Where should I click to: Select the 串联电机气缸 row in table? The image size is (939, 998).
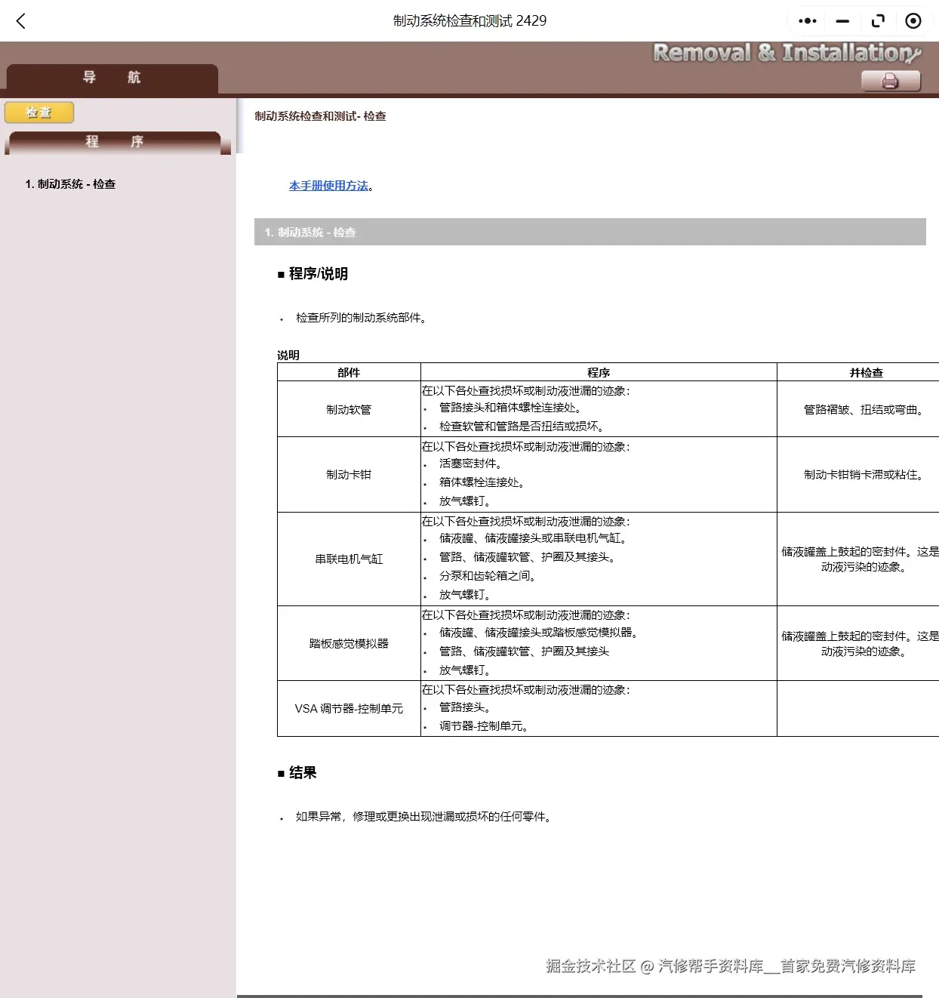tap(349, 559)
